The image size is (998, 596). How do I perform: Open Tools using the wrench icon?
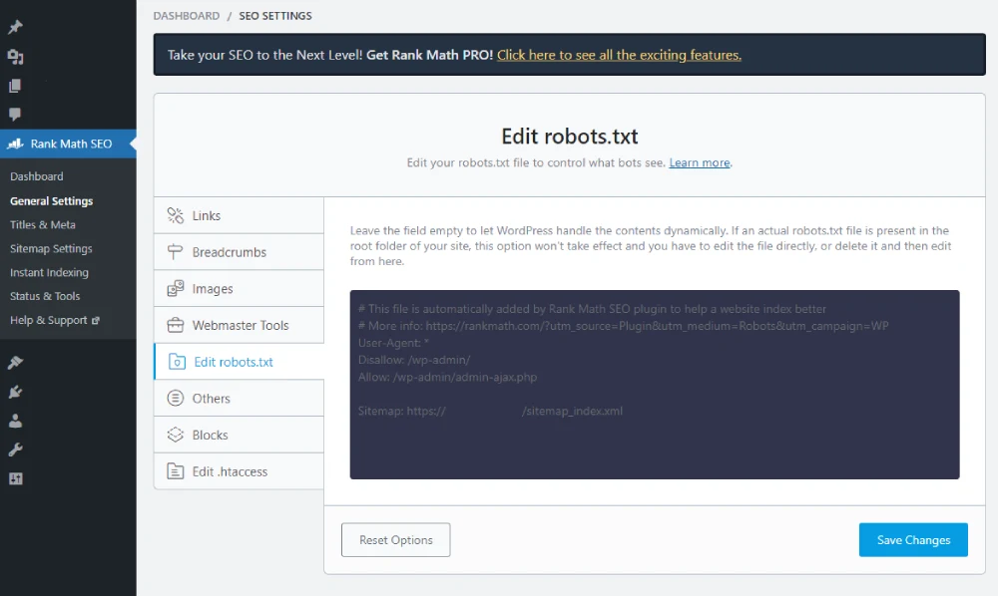click(15, 447)
